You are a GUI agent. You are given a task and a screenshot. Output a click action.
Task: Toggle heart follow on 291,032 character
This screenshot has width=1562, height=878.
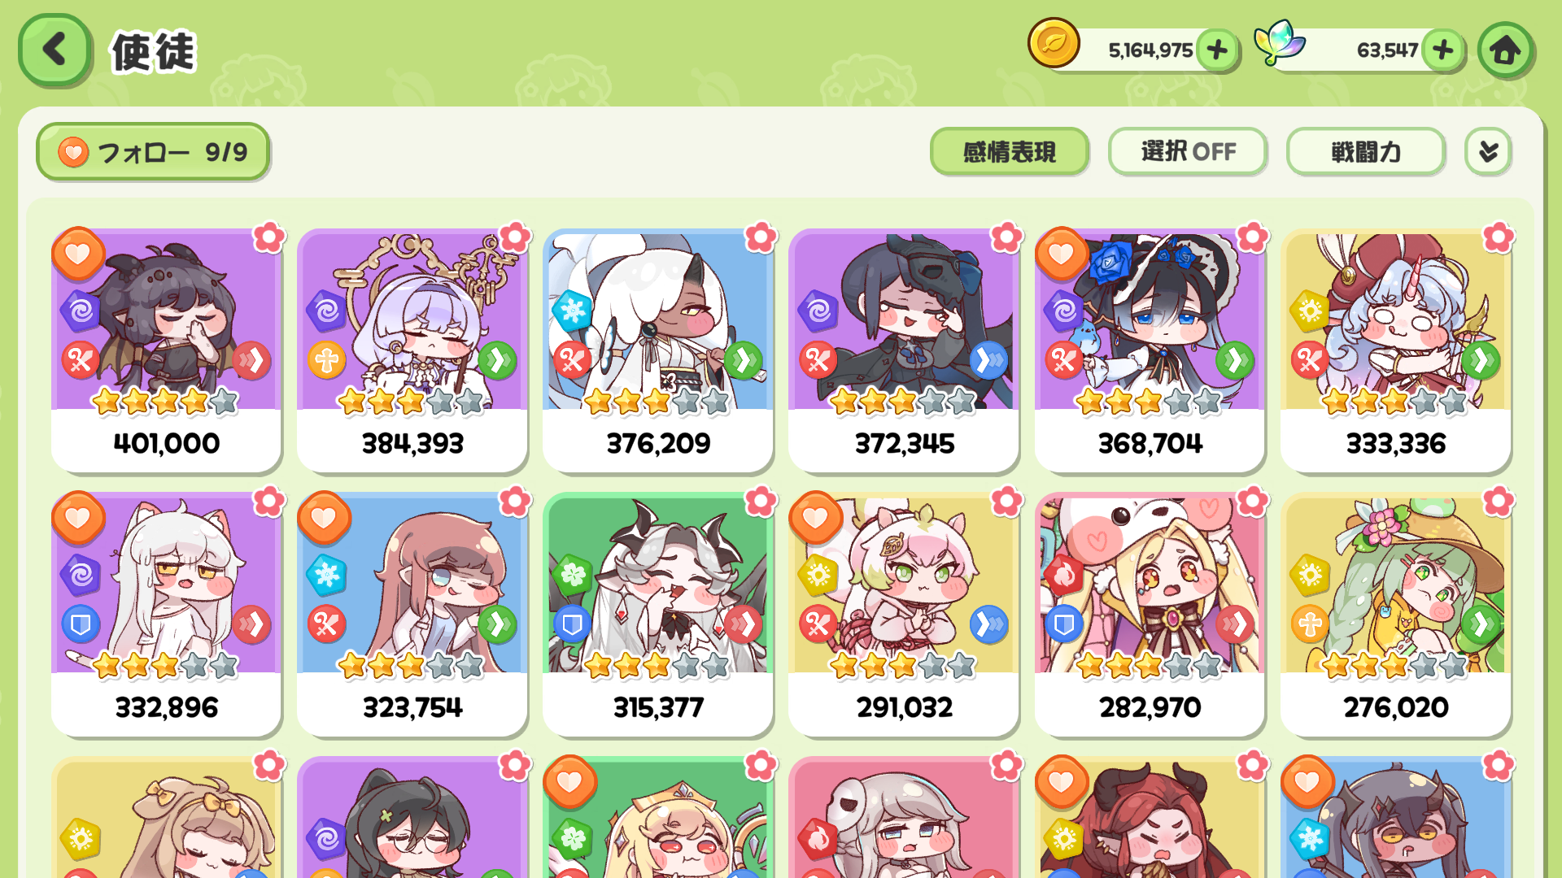point(815,518)
